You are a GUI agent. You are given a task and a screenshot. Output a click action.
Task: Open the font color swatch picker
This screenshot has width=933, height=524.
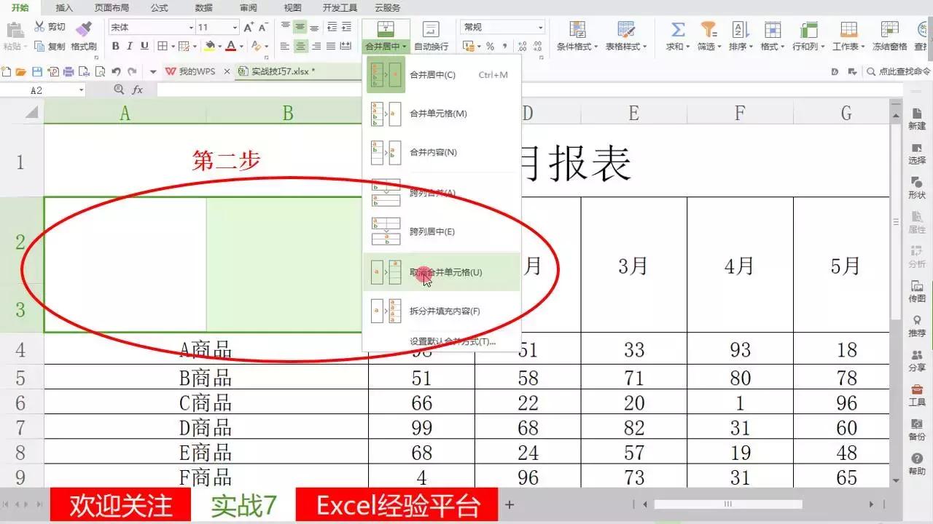pos(241,46)
